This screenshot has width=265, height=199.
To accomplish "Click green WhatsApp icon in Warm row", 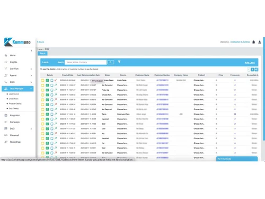I will (47, 114).
